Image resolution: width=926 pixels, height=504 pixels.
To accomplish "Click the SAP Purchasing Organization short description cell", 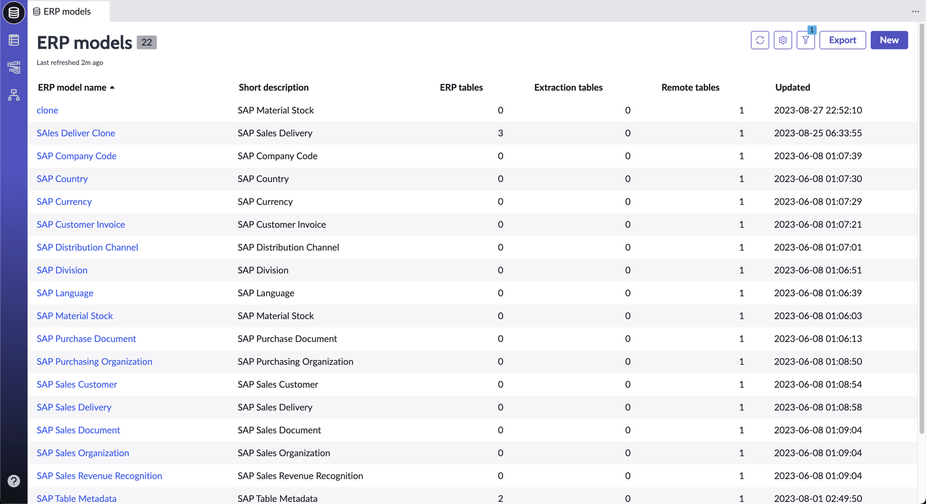I will [x=295, y=362].
